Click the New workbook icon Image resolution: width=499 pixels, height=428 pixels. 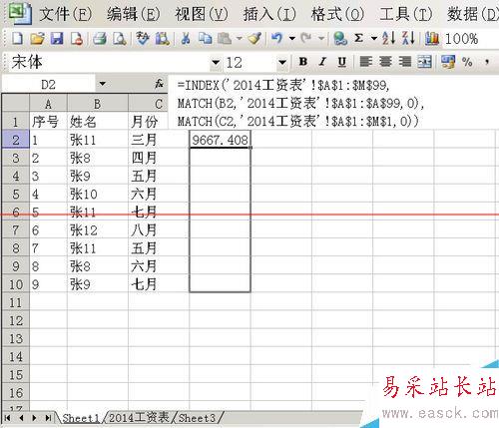(17, 39)
